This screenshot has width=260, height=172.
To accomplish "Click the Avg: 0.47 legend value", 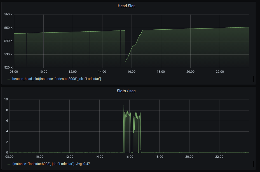I will tap(83, 164).
